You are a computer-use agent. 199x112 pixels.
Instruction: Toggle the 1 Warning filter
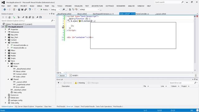[x=80, y=83]
